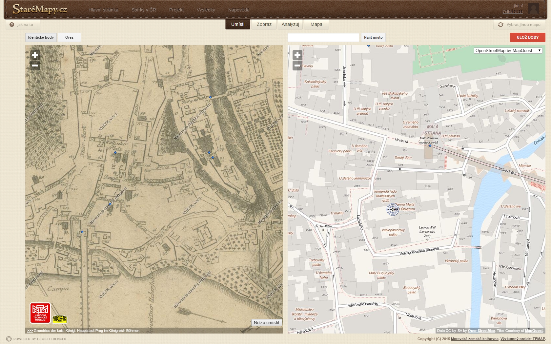This screenshot has width=551, height=344.
Task: Open Výsledky menu item
Action: (206, 10)
